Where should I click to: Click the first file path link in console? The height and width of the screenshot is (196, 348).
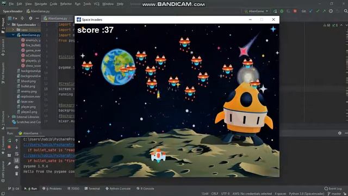pyautogui.click(x=49, y=145)
